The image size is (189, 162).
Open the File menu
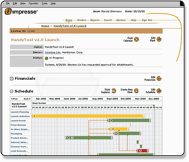click(x=8, y=4)
